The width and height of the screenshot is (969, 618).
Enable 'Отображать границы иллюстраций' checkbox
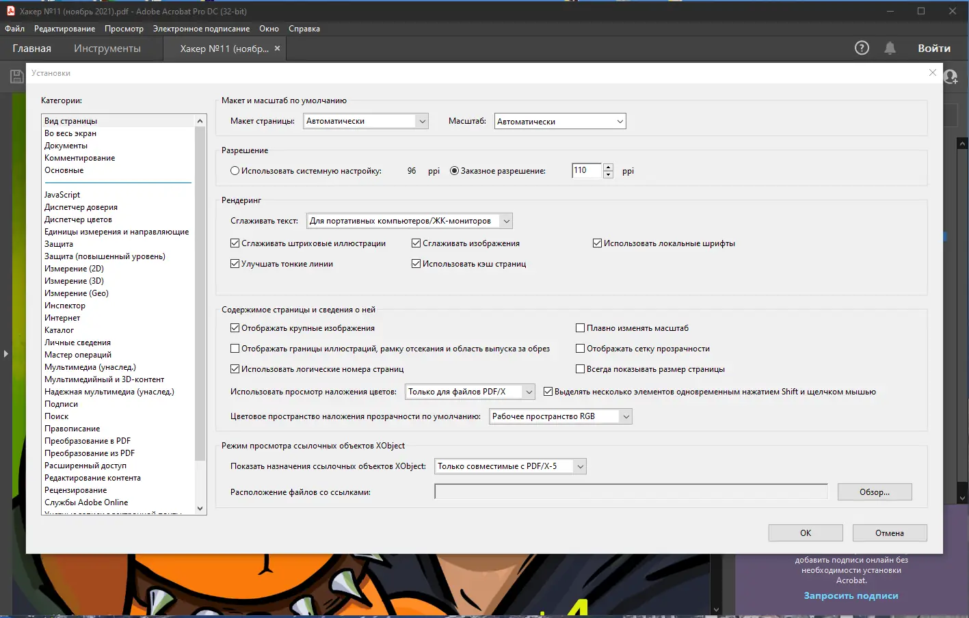coord(235,349)
